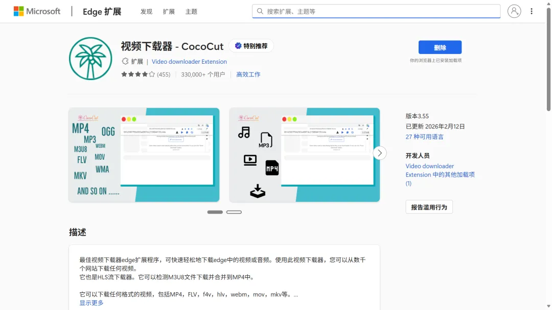Open the 高效工作 category link
Viewport: 552px width, 310px height.
(x=248, y=74)
